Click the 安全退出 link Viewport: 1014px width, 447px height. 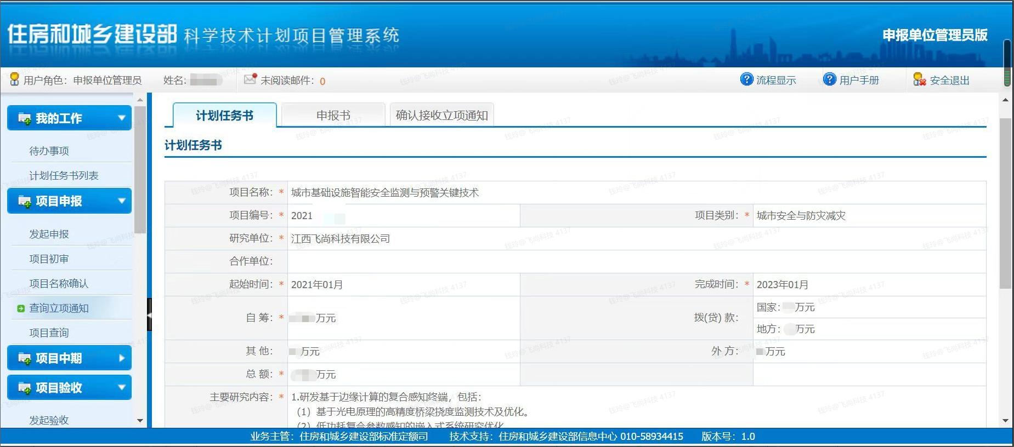click(950, 80)
